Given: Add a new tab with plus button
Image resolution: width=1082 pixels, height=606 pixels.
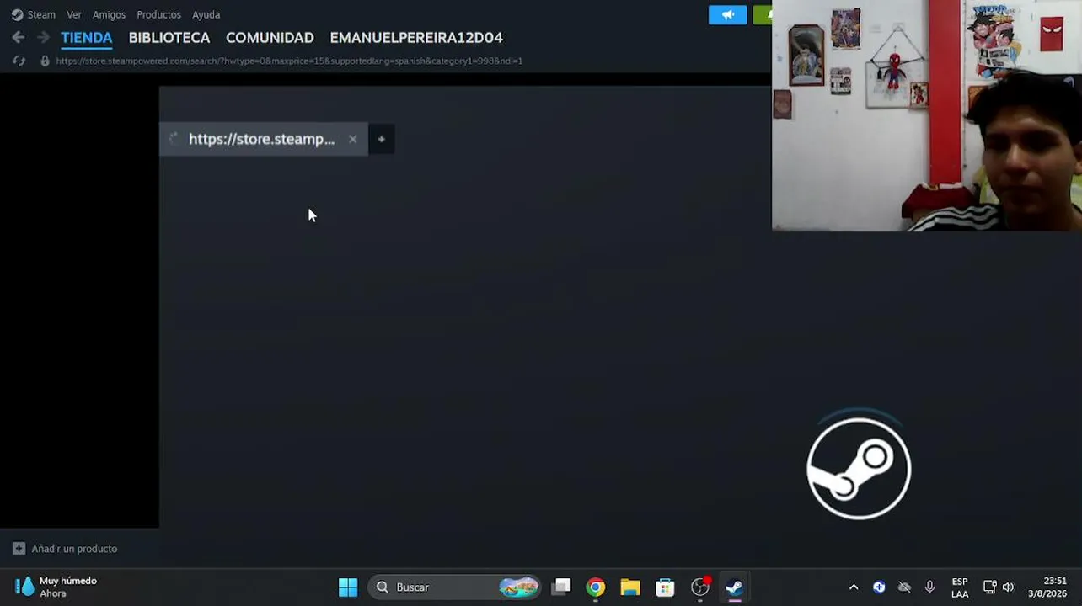Looking at the screenshot, I should point(382,139).
